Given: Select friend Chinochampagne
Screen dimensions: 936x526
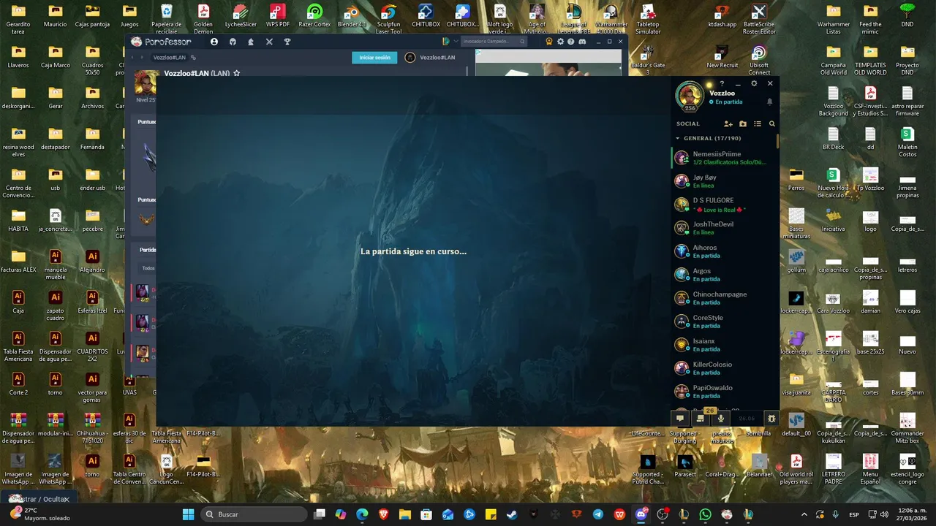Looking at the screenshot, I should pyautogui.click(x=724, y=298).
